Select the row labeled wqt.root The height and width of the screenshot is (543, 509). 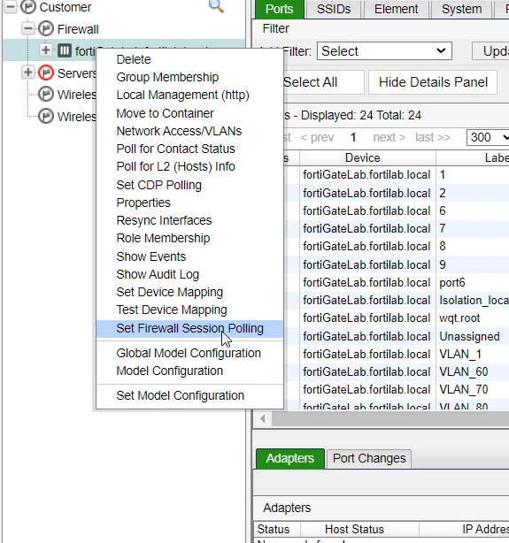[396, 317]
